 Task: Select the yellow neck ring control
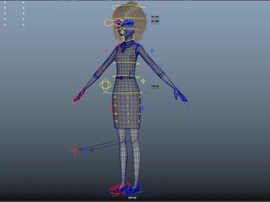point(128,40)
